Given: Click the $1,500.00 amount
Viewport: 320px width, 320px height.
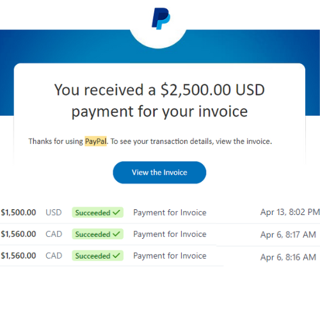Looking at the screenshot, I should pyautogui.click(x=19, y=212).
